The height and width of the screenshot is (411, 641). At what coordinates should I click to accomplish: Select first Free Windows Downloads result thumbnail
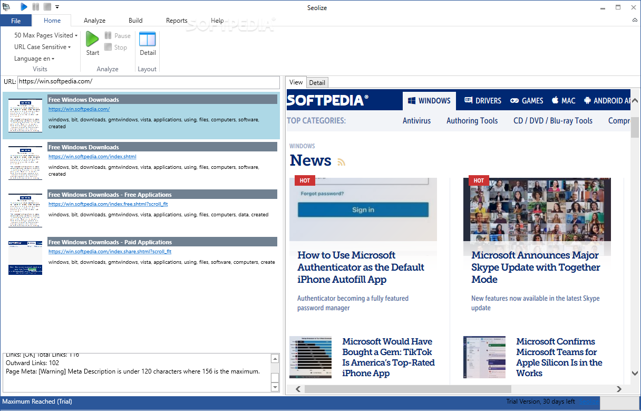(25, 116)
